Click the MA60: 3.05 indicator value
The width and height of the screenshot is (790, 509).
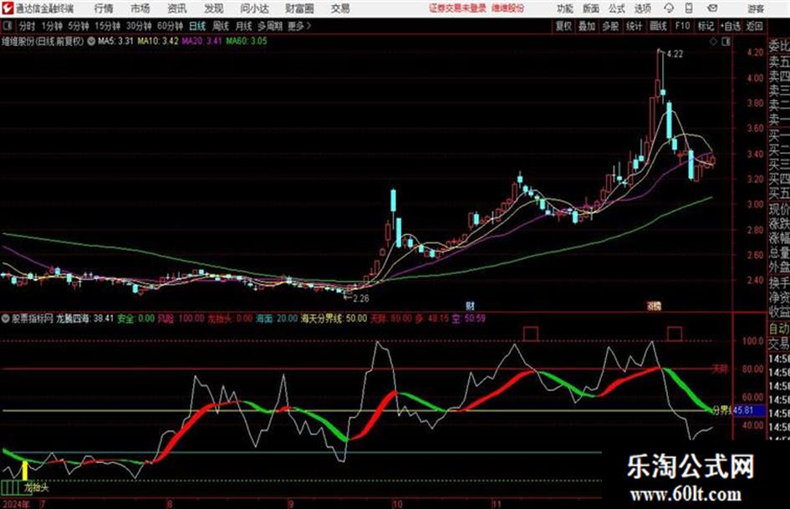point(247,41)
